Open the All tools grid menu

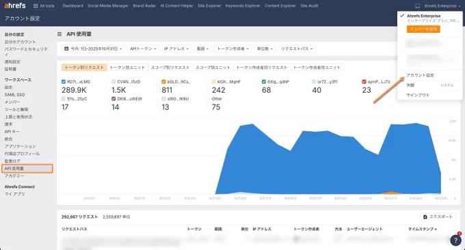click(44, 6)
